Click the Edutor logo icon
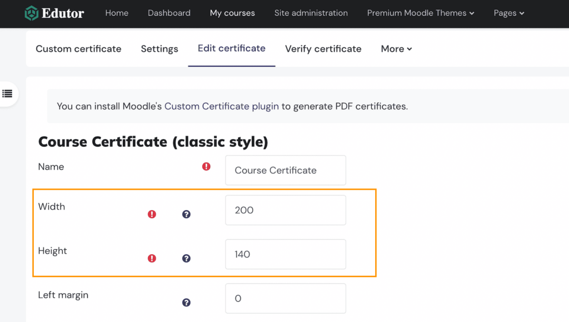This screenshot has height=322, width=569. click(31, 13)
